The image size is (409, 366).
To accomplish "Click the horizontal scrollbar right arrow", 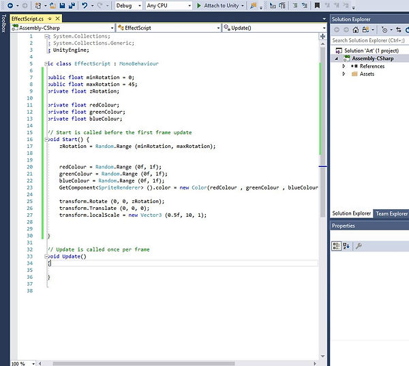I will [x=315, y=363].
